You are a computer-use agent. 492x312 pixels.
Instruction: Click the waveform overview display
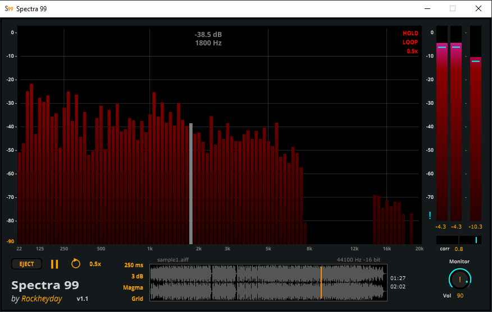pos(268,282)
